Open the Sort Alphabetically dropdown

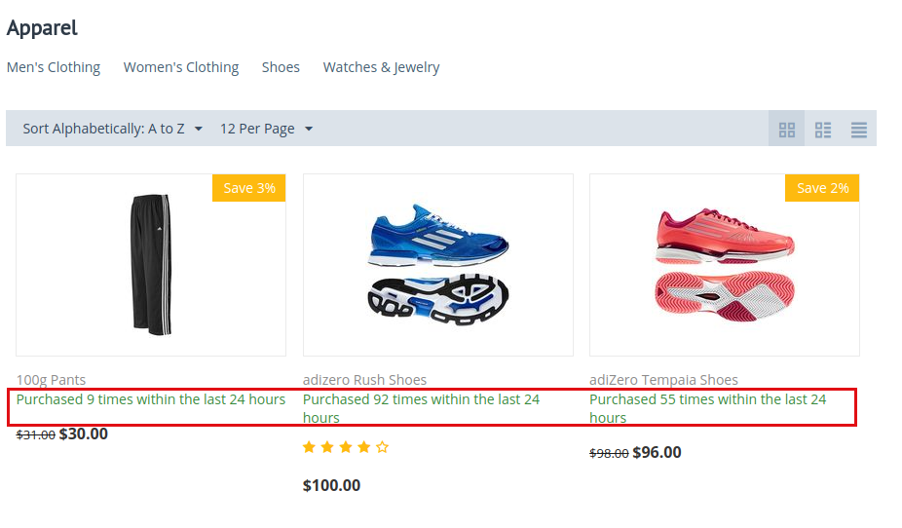[x=113, y=129]
